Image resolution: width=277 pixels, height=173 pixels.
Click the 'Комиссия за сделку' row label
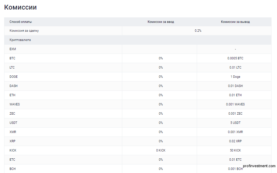(x=24, y=31)
